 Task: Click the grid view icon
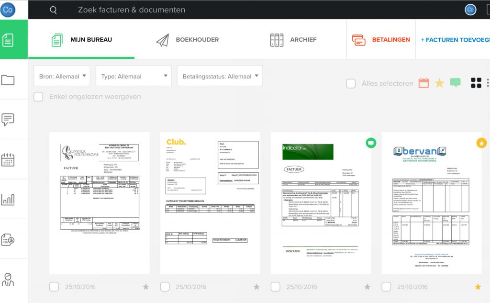[476, 83]
